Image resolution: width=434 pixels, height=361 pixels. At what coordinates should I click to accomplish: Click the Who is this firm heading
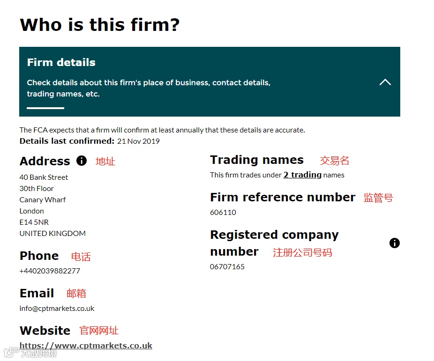click(100, 25)
